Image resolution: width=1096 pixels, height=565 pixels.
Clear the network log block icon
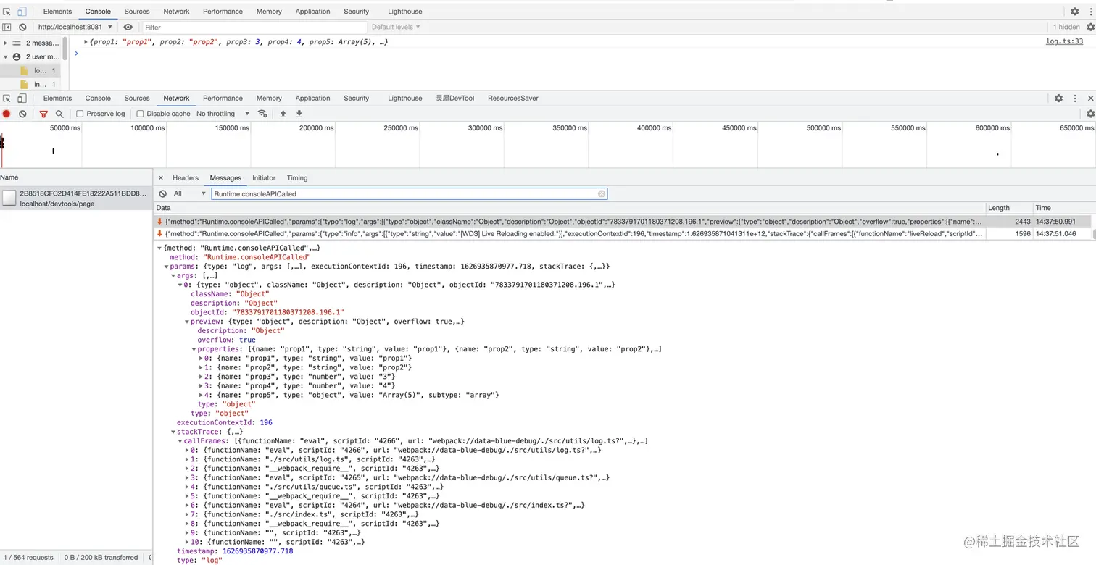22,114
